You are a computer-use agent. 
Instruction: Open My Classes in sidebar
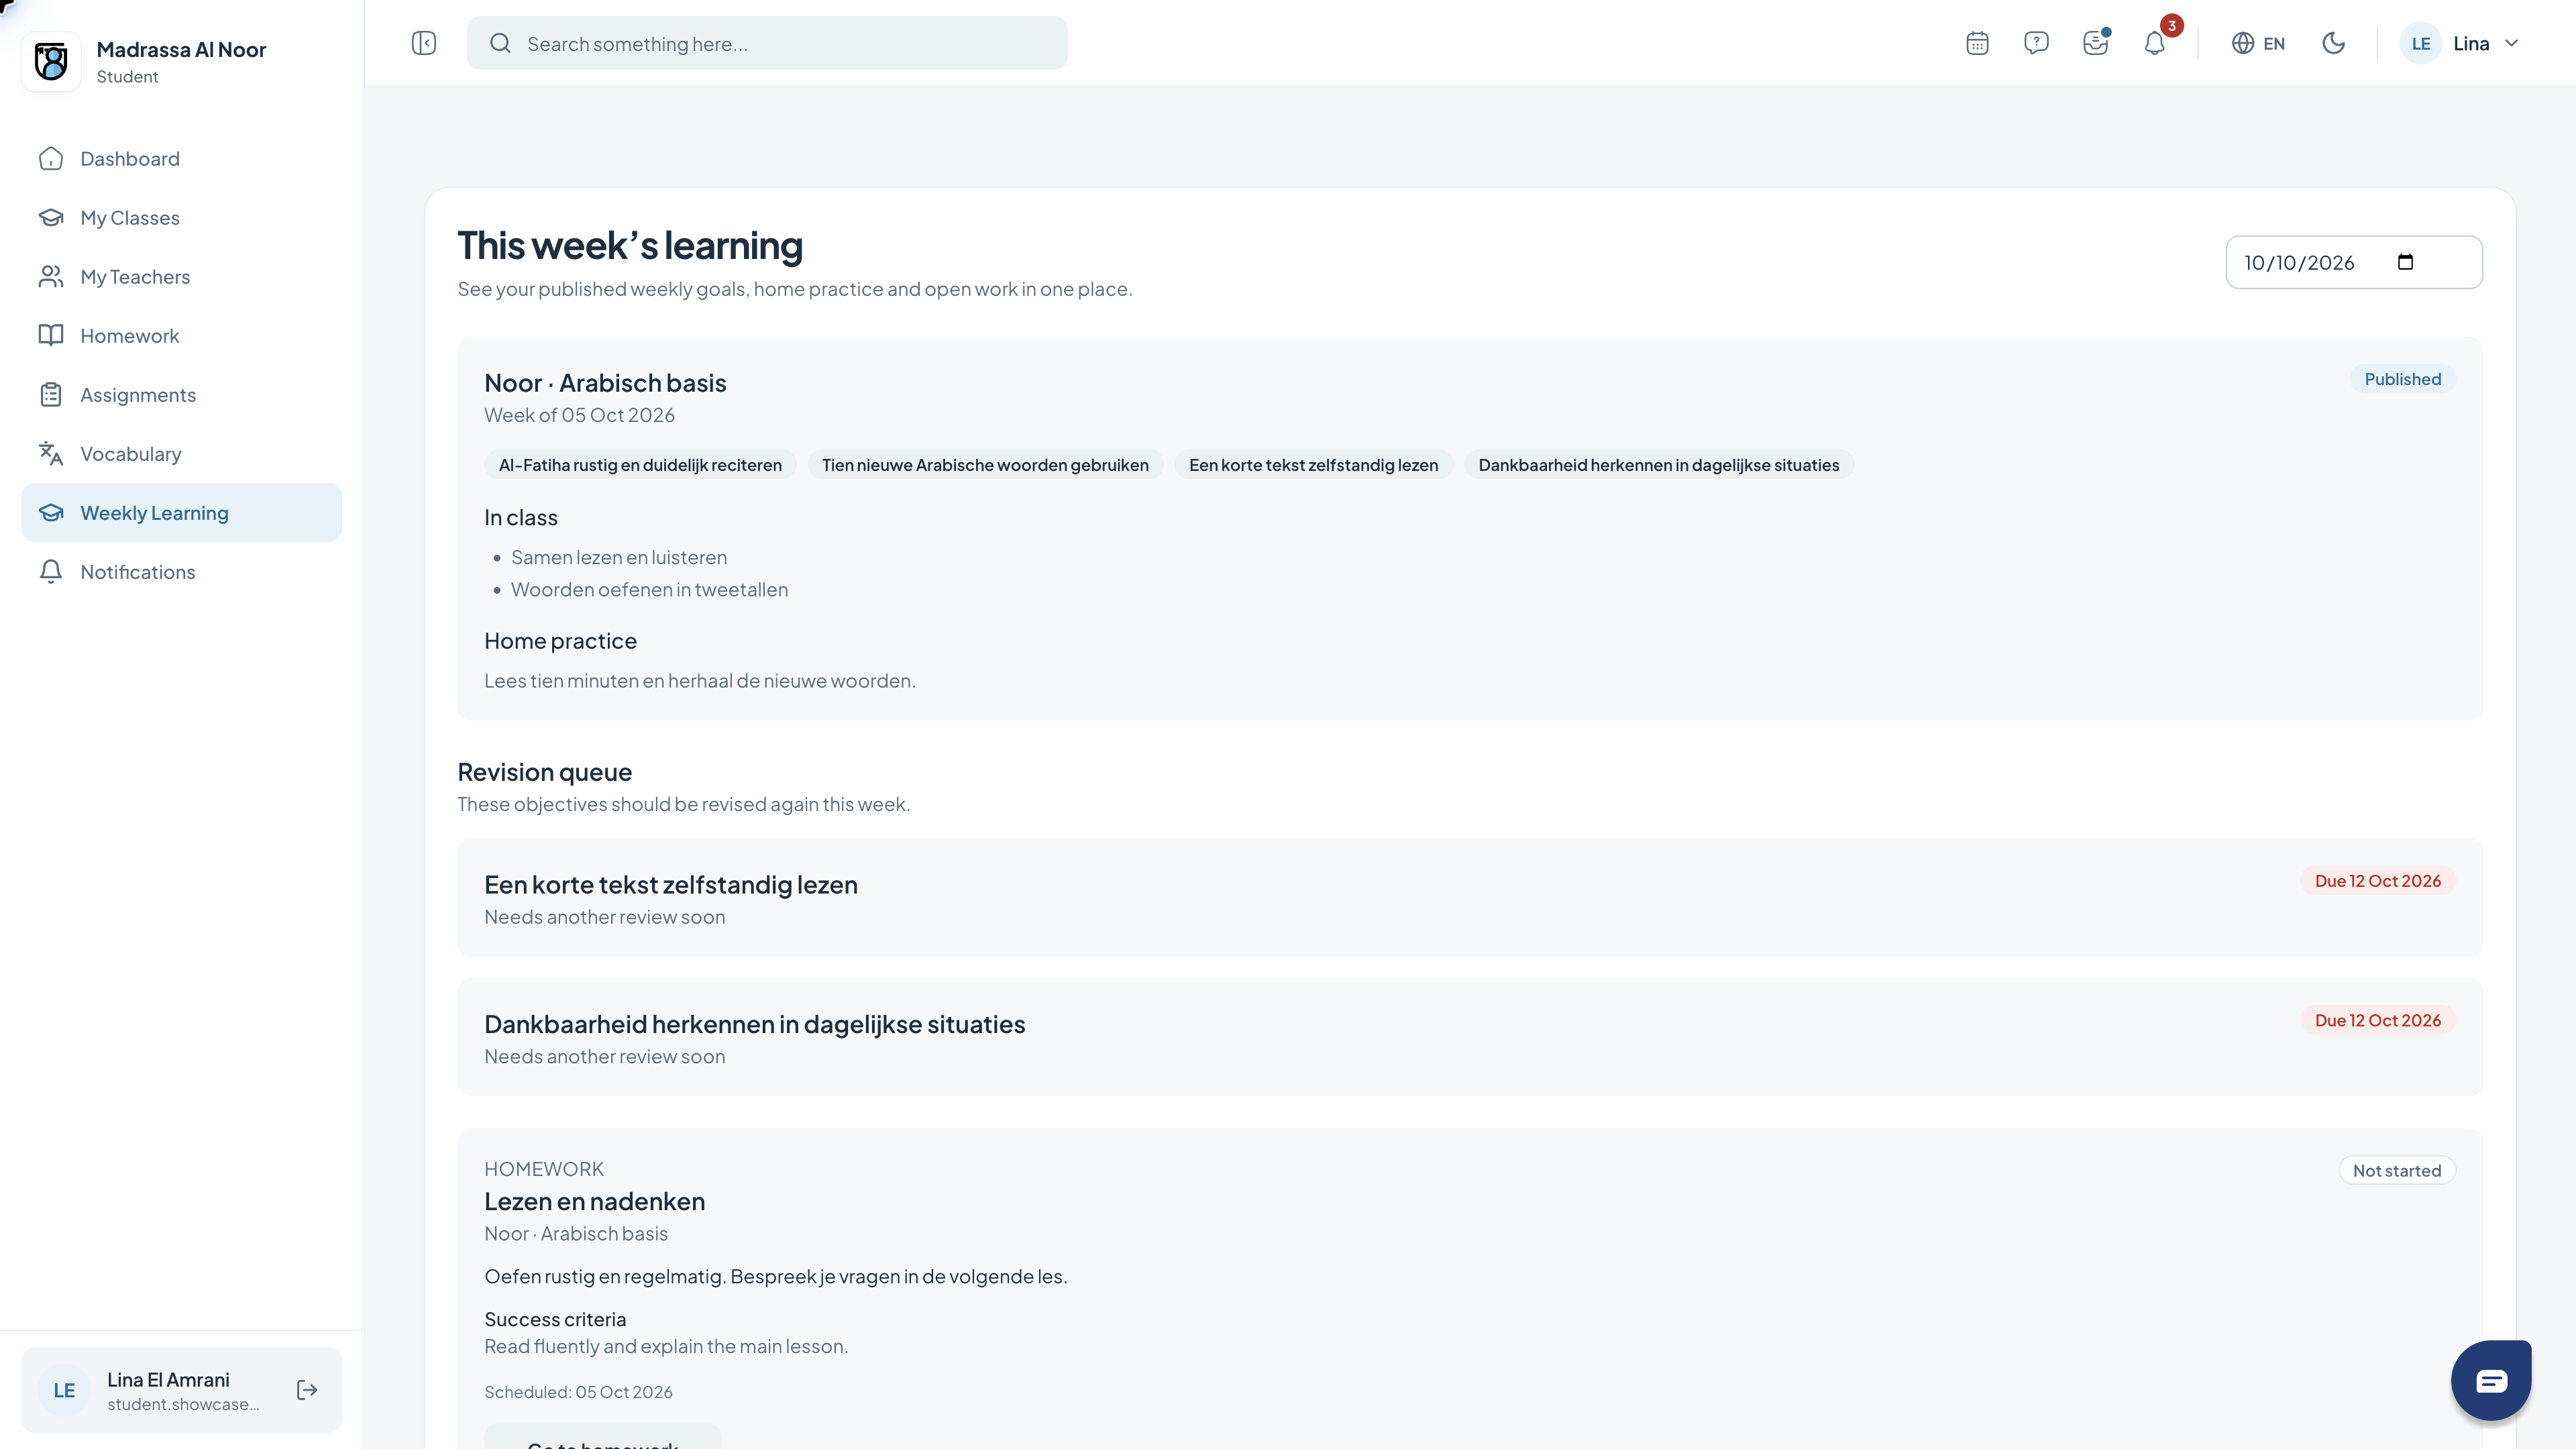point(181,218)
